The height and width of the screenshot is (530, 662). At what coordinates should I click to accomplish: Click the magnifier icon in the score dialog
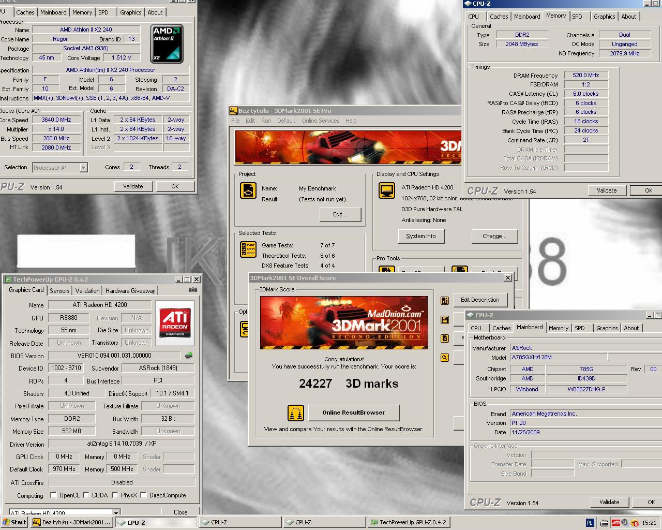click(444, 357)
